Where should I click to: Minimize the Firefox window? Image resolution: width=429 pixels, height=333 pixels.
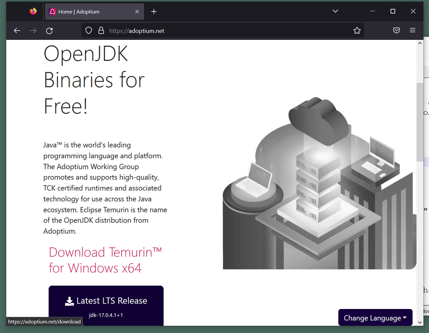point(373,11)
